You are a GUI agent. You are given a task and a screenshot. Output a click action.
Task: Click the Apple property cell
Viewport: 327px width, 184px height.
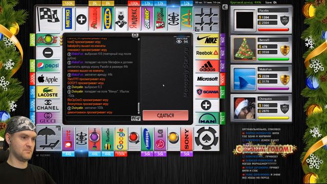point(48,79)
